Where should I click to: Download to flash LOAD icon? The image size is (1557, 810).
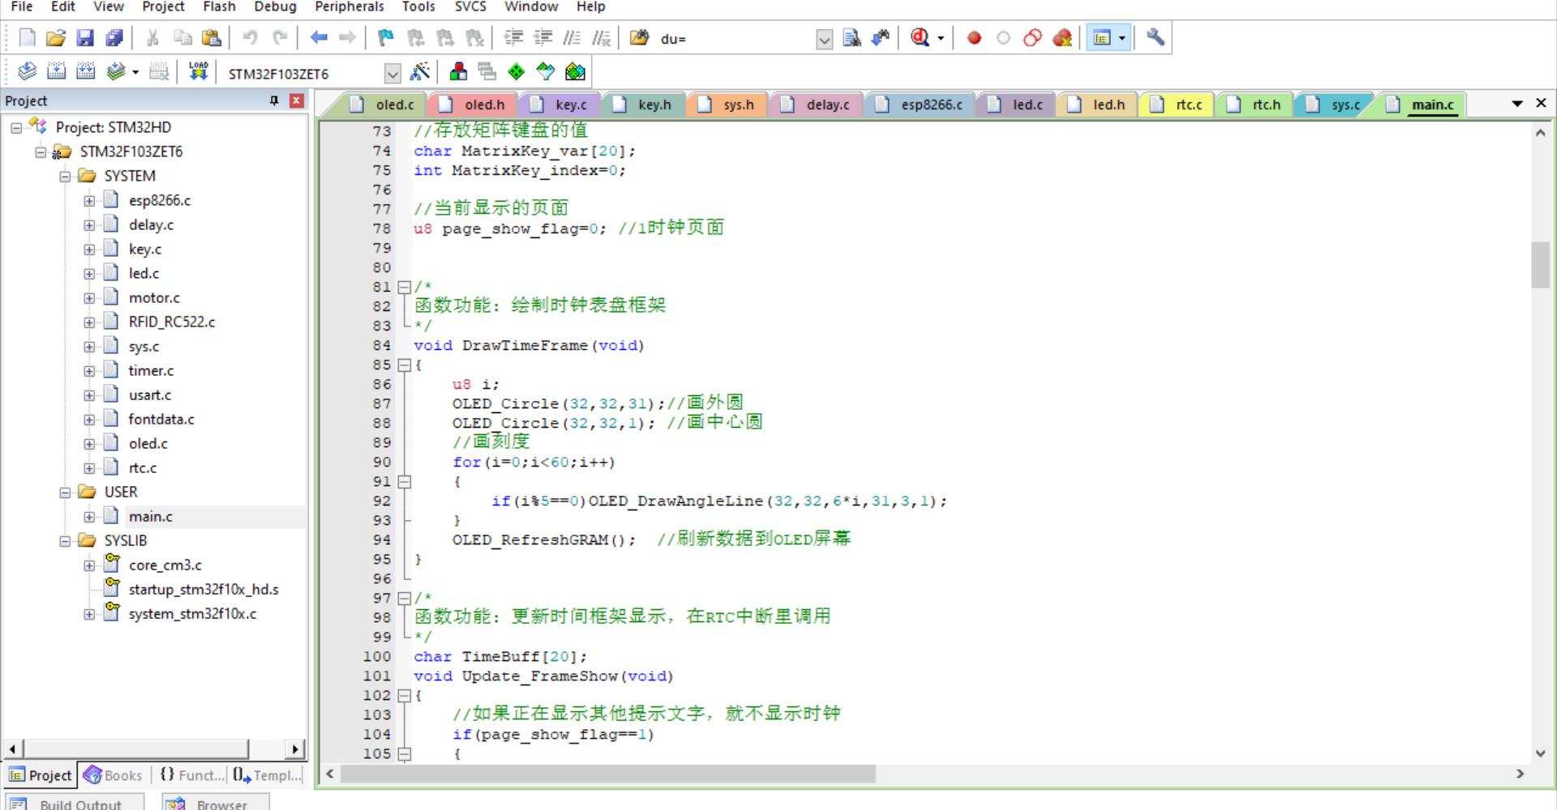click(199, 71)
